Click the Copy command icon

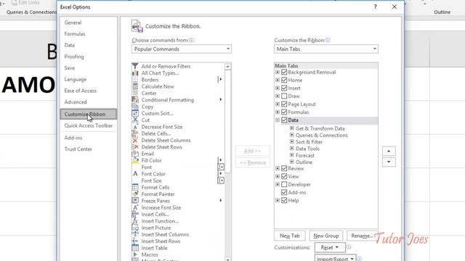[135, 107]
